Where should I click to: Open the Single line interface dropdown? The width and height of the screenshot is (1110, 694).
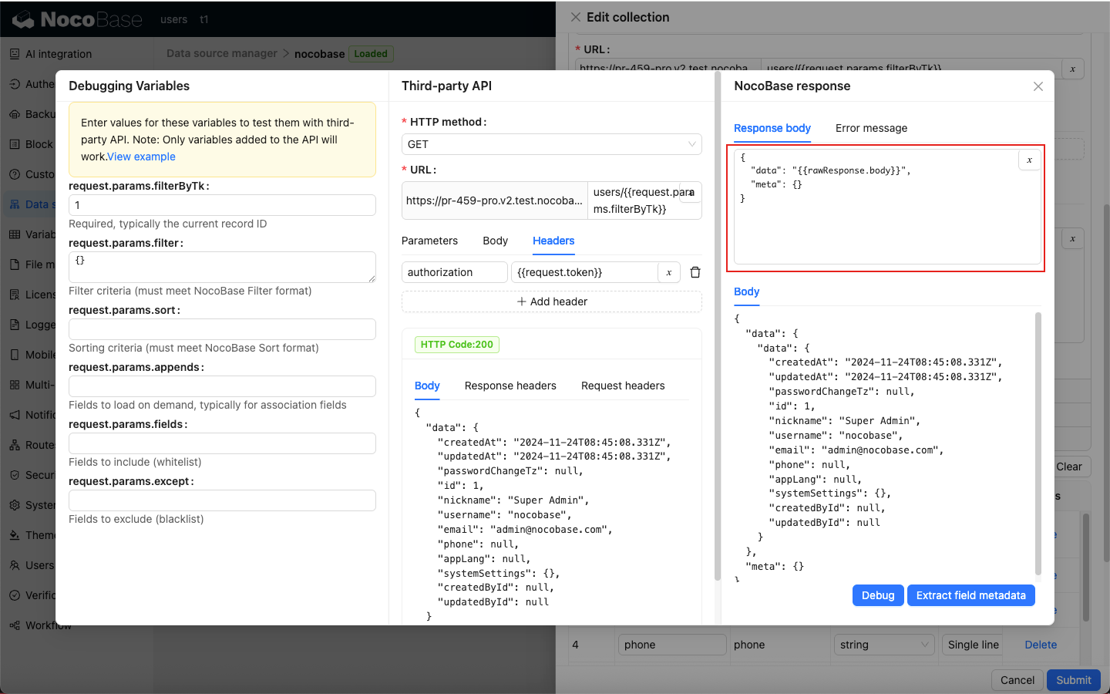pyautogui.click(x=972, y=645)
